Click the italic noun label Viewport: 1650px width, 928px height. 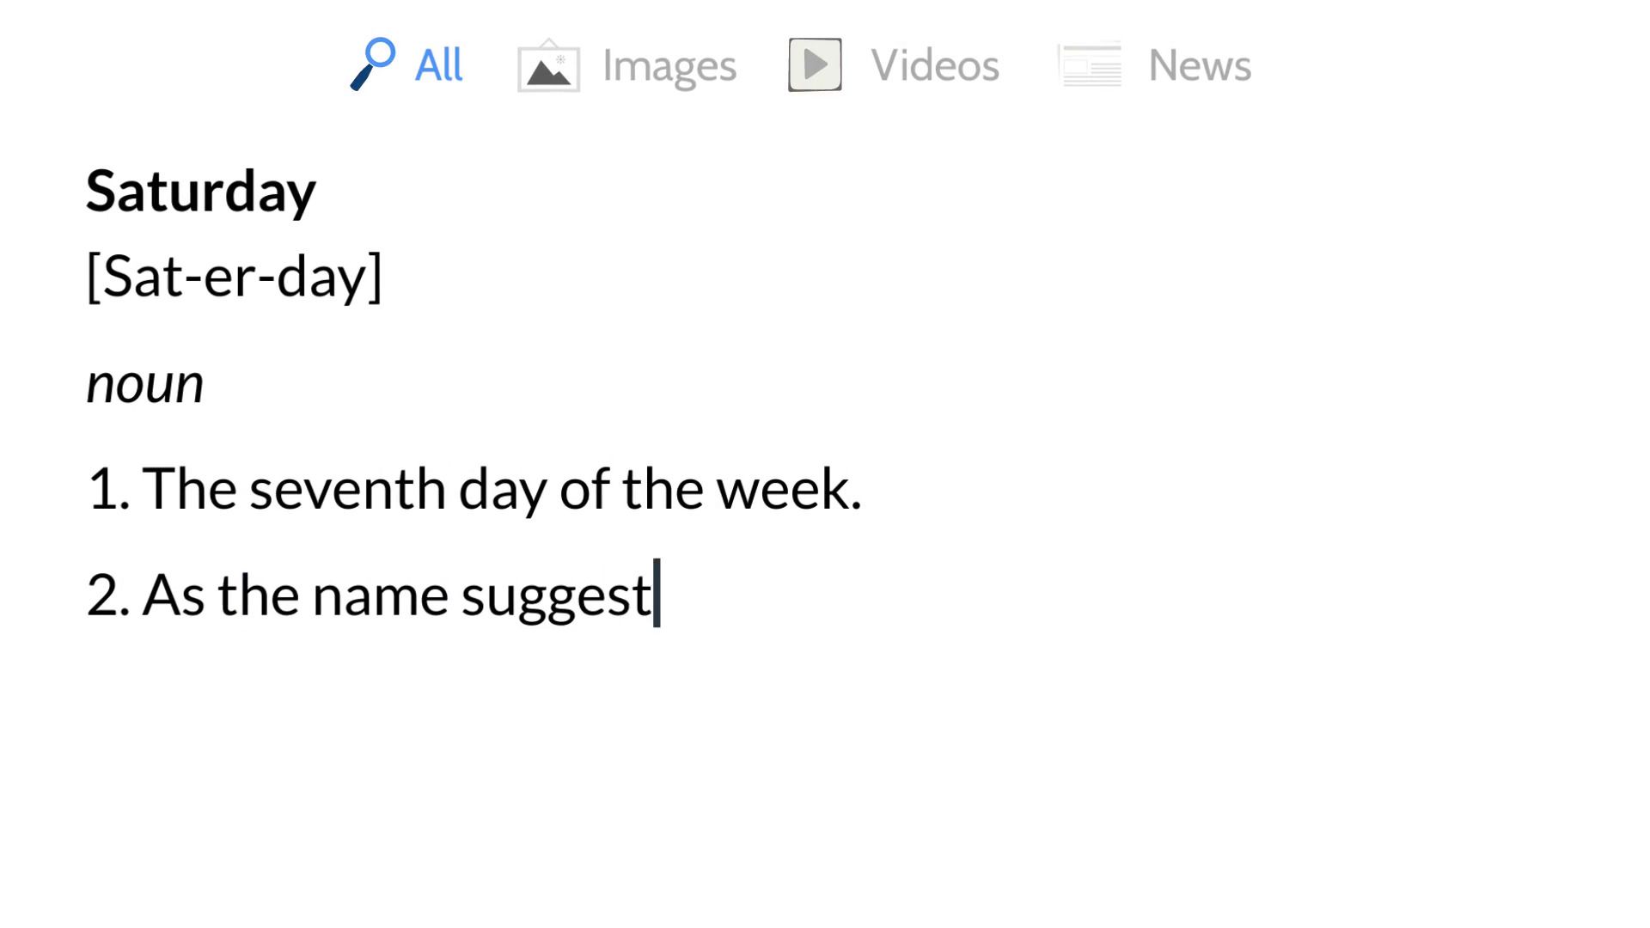tap(144, 384)
